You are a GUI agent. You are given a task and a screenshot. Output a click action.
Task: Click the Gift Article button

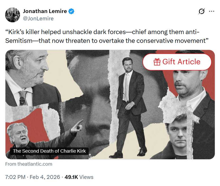[177, 62]
